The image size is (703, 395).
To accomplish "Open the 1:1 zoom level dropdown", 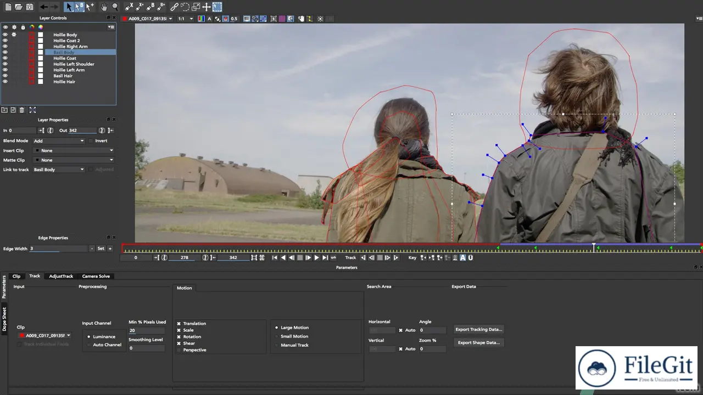I will coord(185,19).
